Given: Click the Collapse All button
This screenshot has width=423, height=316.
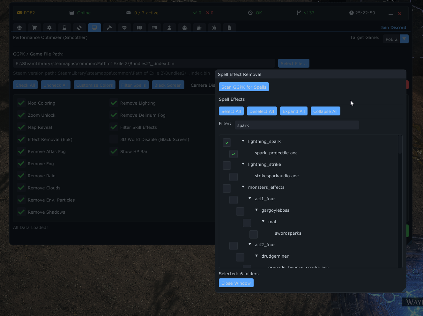Looking at the screenshot, I should pyautogui.click(x=325, y=111).
